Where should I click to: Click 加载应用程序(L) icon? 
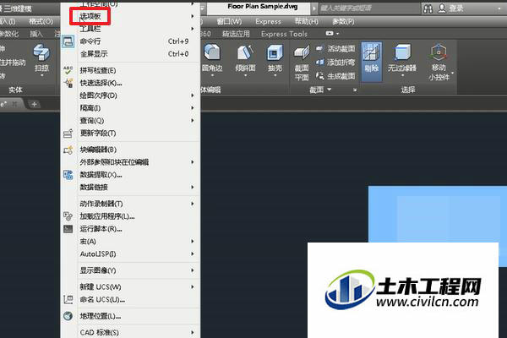click(x=68, y=216)
